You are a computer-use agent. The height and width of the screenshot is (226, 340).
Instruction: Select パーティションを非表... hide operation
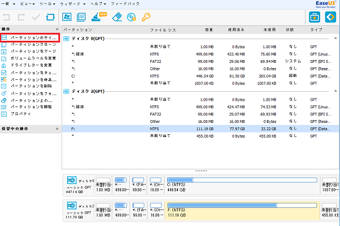tap(29, 79)
